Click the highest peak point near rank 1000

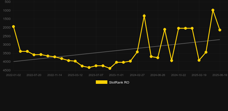tap(213, 10)
